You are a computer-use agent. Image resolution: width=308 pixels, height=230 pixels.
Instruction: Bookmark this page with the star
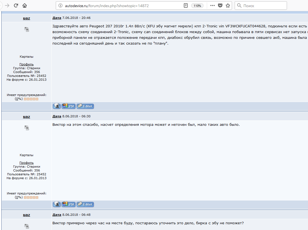pos(228,6)
